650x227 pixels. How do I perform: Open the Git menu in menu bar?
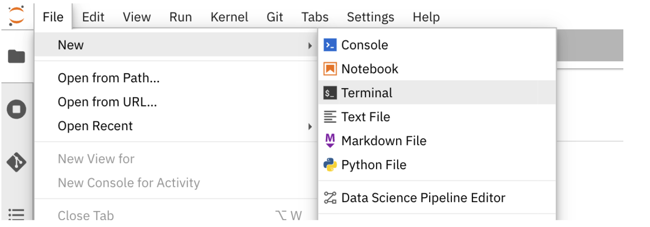(275, 17)
